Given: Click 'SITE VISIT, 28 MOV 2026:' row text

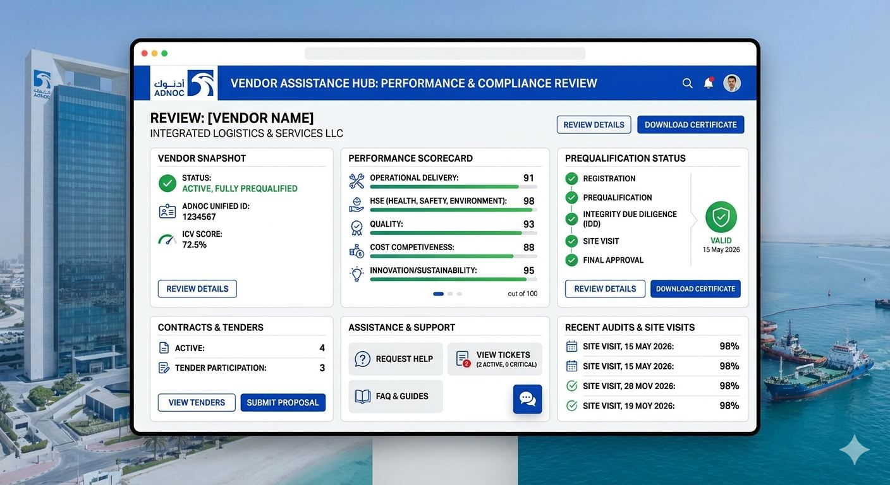Looking at the screenshot, I should [629, 386].
